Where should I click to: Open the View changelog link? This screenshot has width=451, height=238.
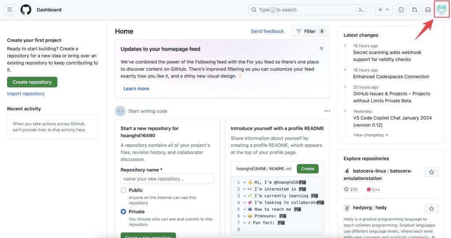(370, 135)
